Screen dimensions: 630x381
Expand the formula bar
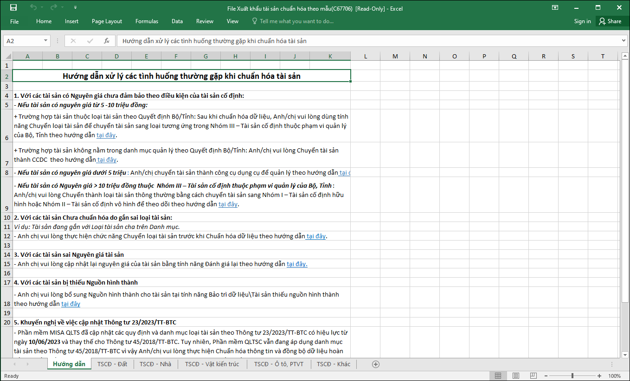pos(624,41)
